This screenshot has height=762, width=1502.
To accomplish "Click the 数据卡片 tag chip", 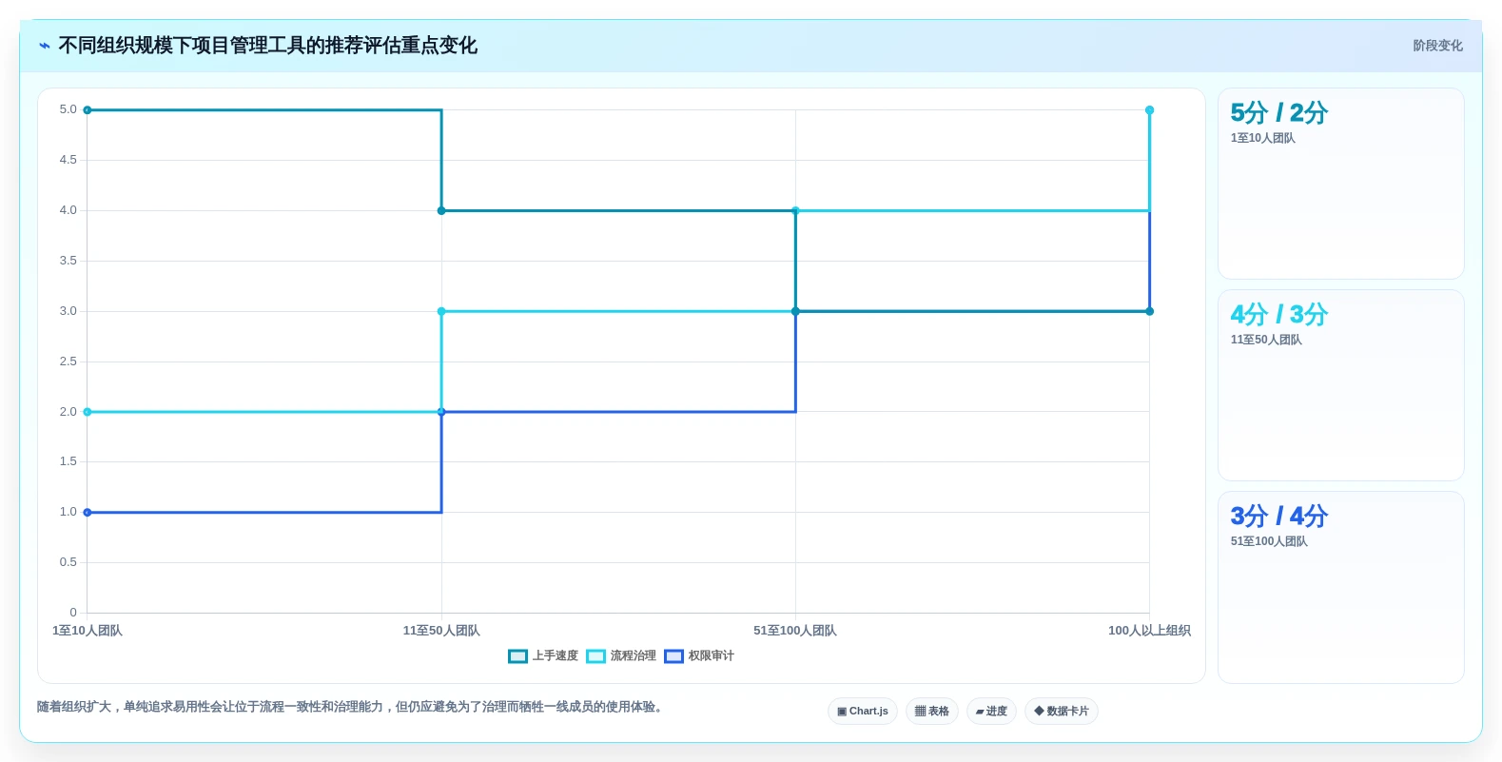I will [1062, 712].
